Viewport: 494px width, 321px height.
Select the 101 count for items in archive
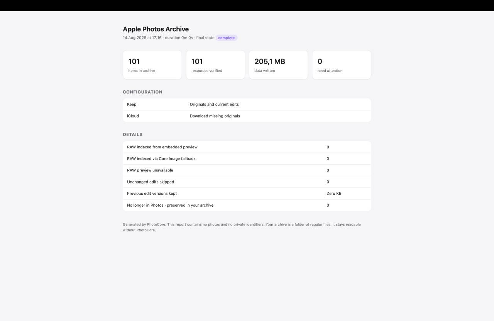(134, 61)
